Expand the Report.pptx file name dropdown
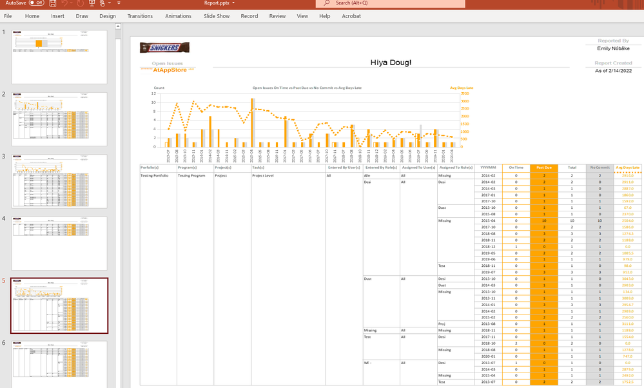 click(233, 3)
